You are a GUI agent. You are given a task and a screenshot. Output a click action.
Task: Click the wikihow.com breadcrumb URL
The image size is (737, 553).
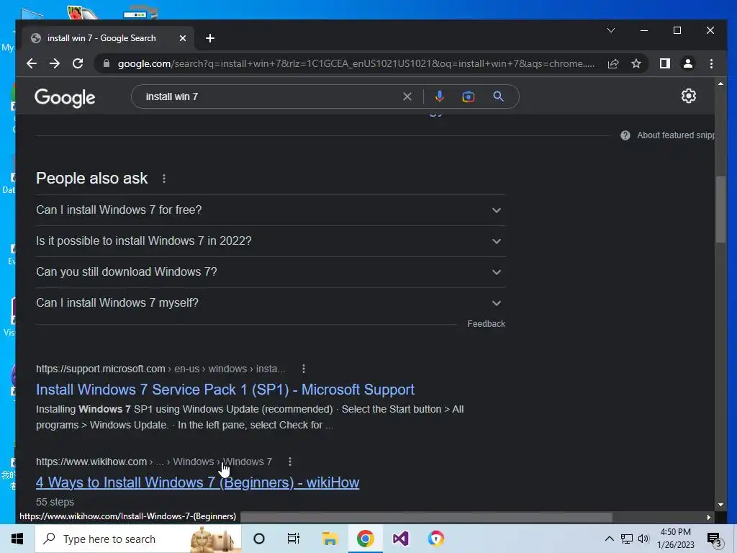(x=154, y=462)
